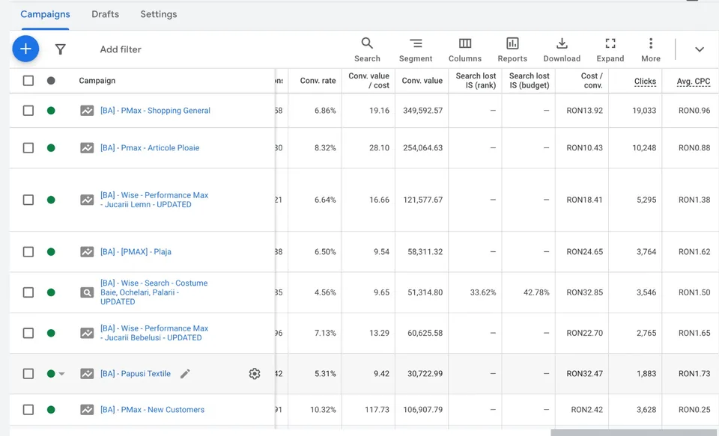Screen dimensions: 719x436
Task: Sort by the Cost / conv. header
Action: tap(591, 81)
